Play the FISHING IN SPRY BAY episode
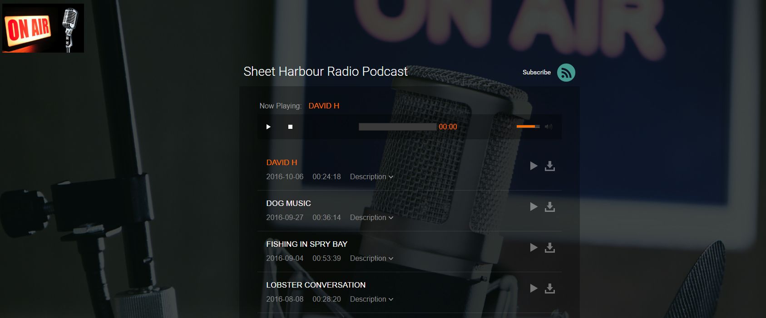Screen dimensions: 766x318 click(x=534, y=248)
